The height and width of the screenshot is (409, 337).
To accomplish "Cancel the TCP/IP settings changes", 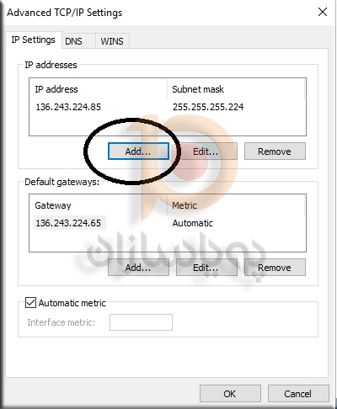I will point(298,394).
